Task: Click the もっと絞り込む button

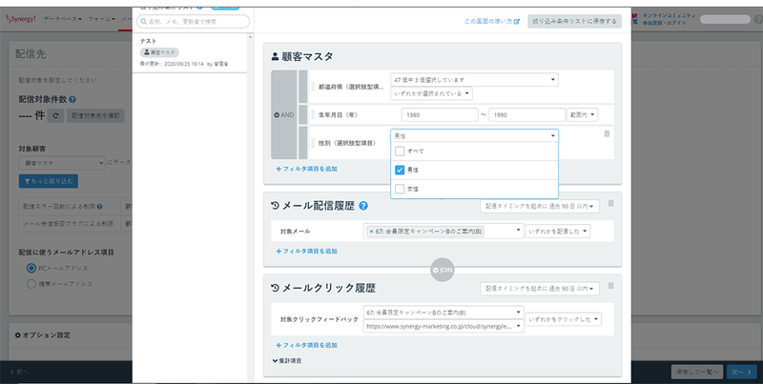Action: [49, 181]
